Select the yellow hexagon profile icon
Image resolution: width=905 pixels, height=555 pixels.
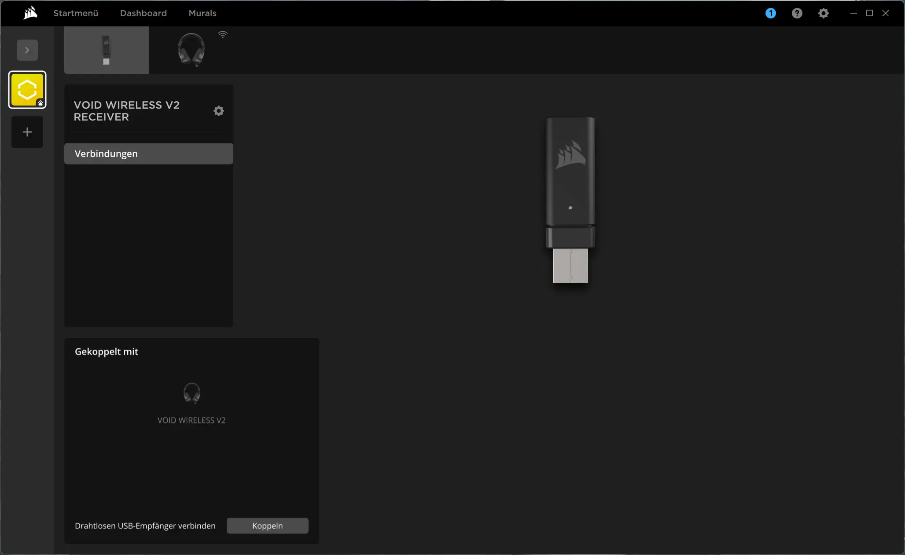click(27, 90)
